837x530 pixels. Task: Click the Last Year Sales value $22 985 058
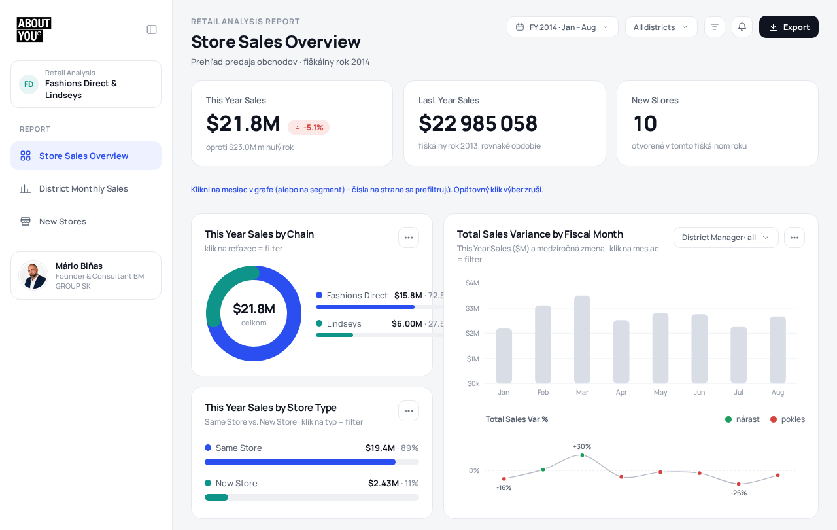(478, 123)
